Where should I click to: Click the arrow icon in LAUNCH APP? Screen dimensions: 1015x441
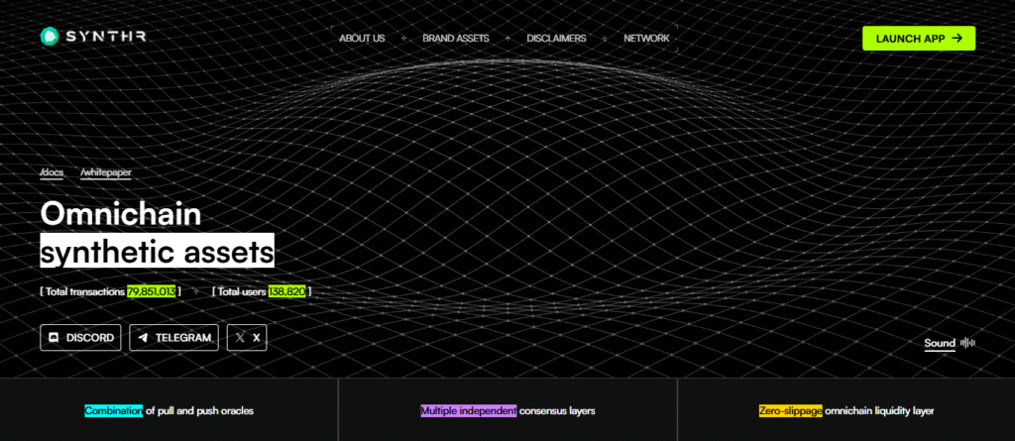957,39
